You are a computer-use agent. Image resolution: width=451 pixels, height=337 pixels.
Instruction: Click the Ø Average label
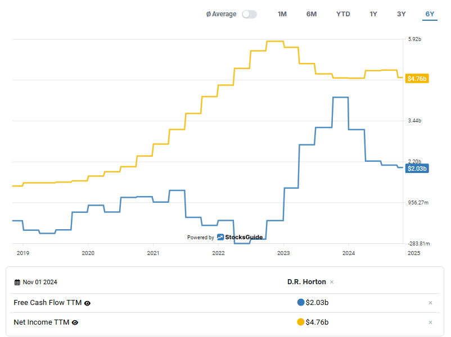[221, 14]
